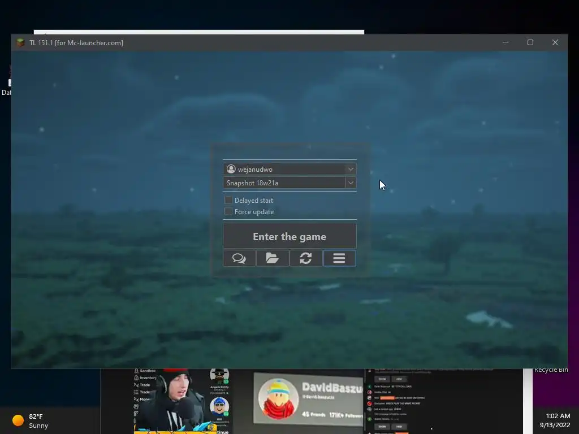579x434 pixels.
Task: Click the TL 151.1 window title text
Action: 76,43
